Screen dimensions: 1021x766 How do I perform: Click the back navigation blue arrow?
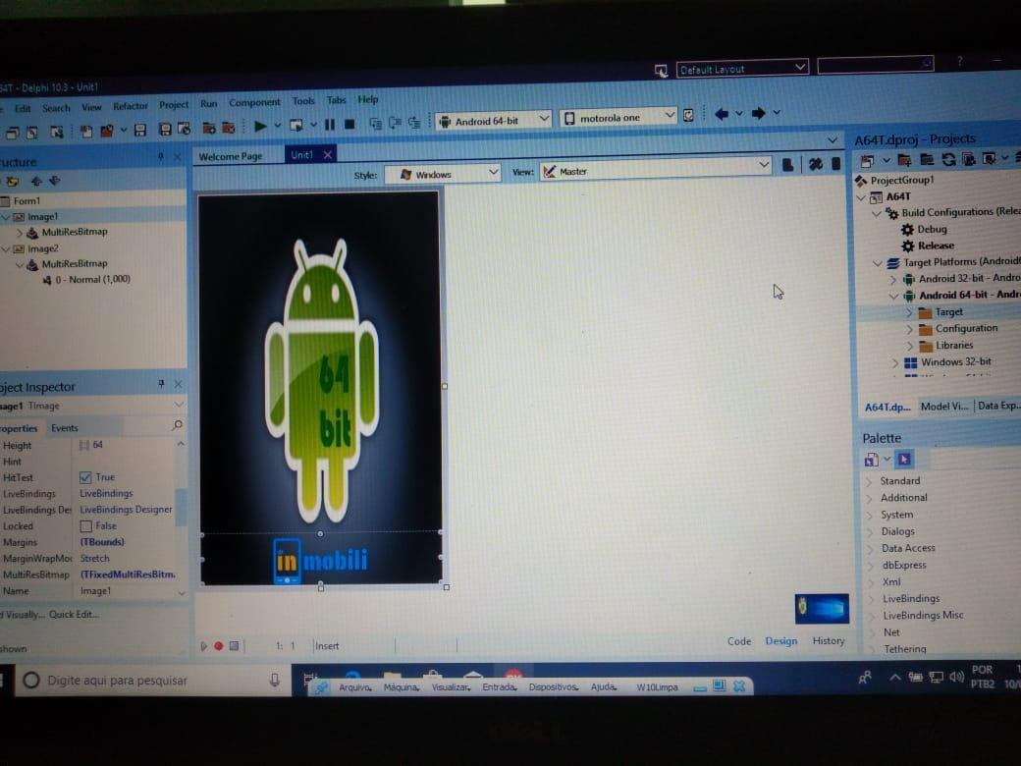tap(722, 114)
